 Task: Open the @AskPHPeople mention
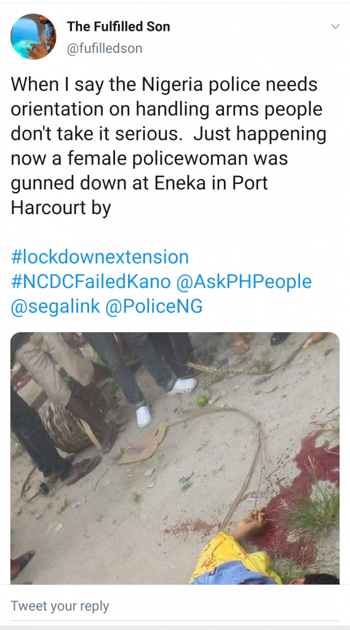click(244, 282)
